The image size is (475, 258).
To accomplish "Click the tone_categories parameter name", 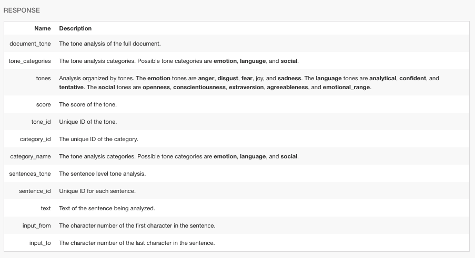I will (29, 61).
